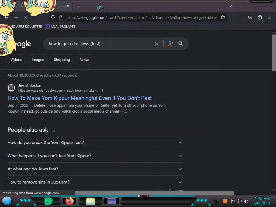
Task: Click the About 38,300,000 results text
Action: (42, 75)
